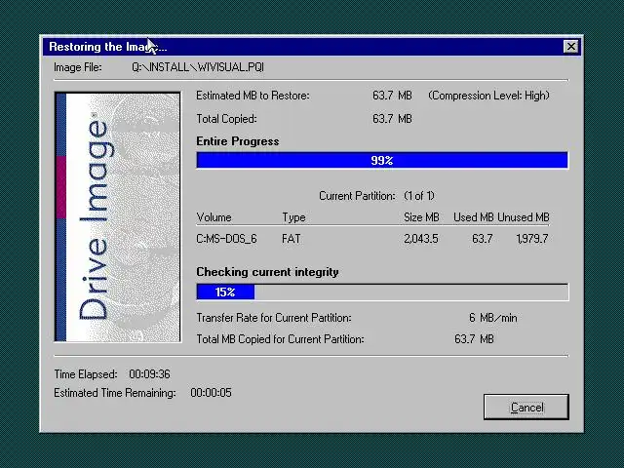Click the FAT type cell
The image size is (624, 468).
[x=292, y=239]
